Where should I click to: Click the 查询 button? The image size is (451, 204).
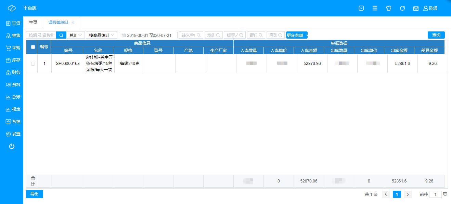[x=436, y=35]
